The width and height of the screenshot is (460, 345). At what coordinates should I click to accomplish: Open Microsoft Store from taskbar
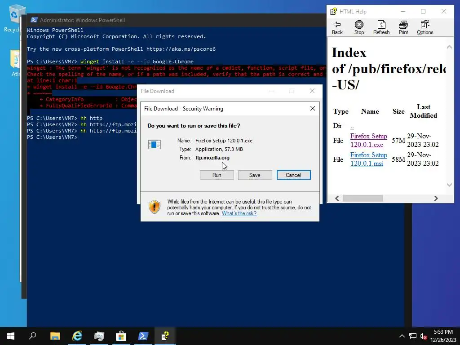[121, 336]
